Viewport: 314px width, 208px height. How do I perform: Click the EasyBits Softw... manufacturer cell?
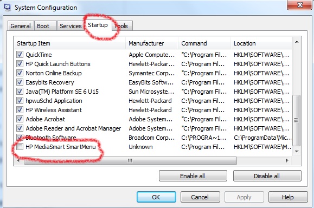tap(151, 82)
